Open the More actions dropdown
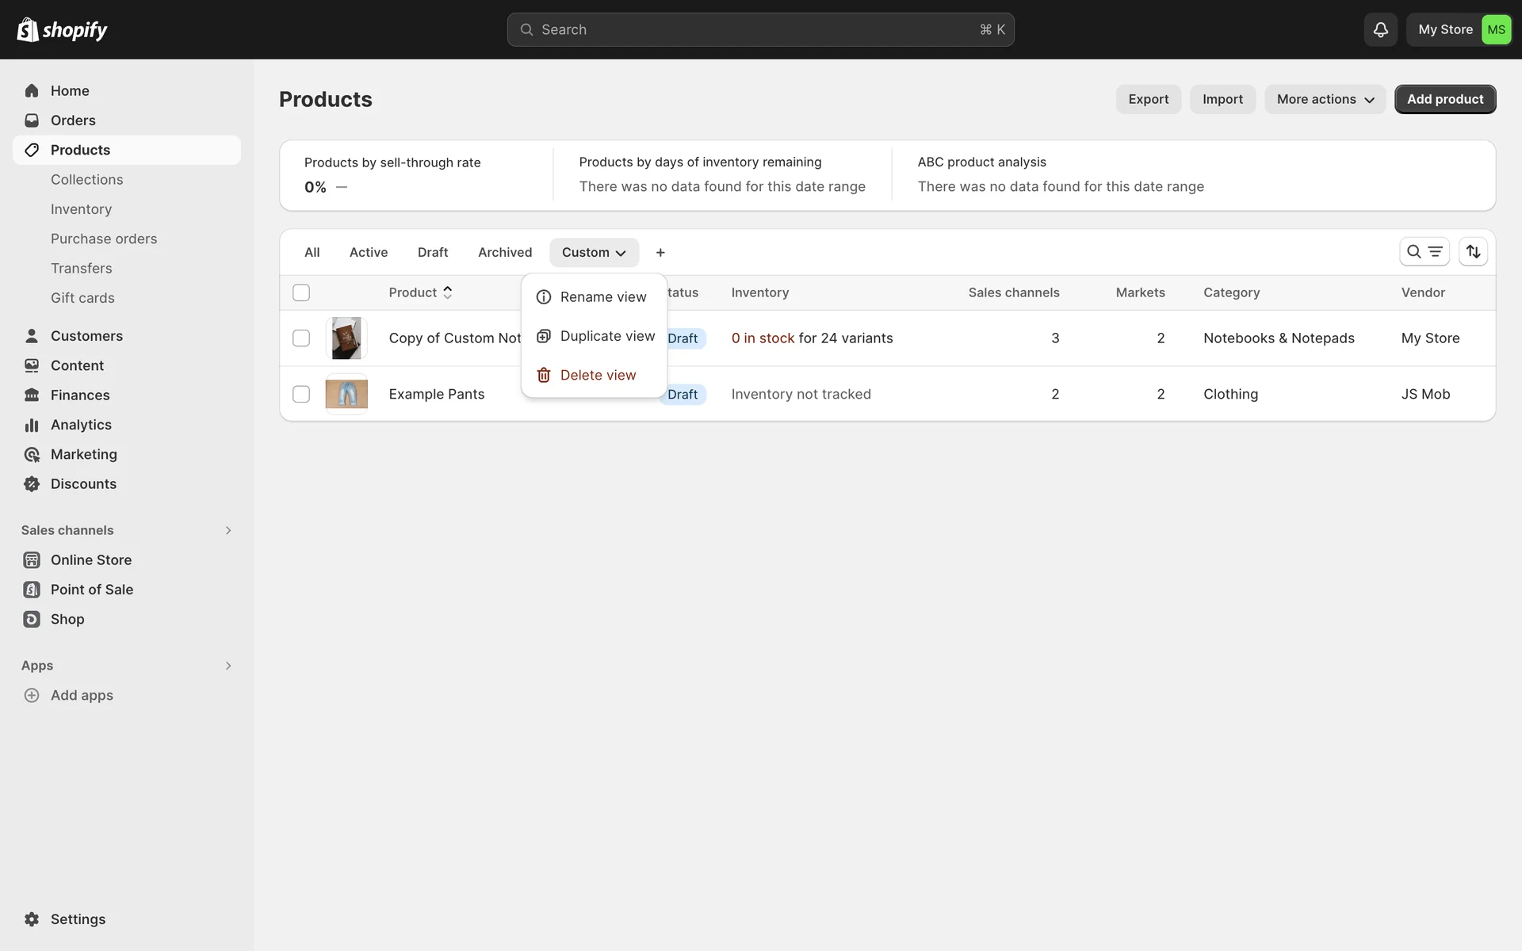1522x951 pixels. (x=1325, y=99)
